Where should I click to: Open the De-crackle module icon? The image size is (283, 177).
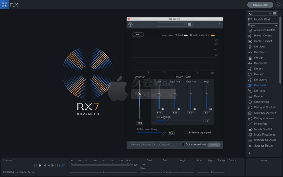[250, 63]
